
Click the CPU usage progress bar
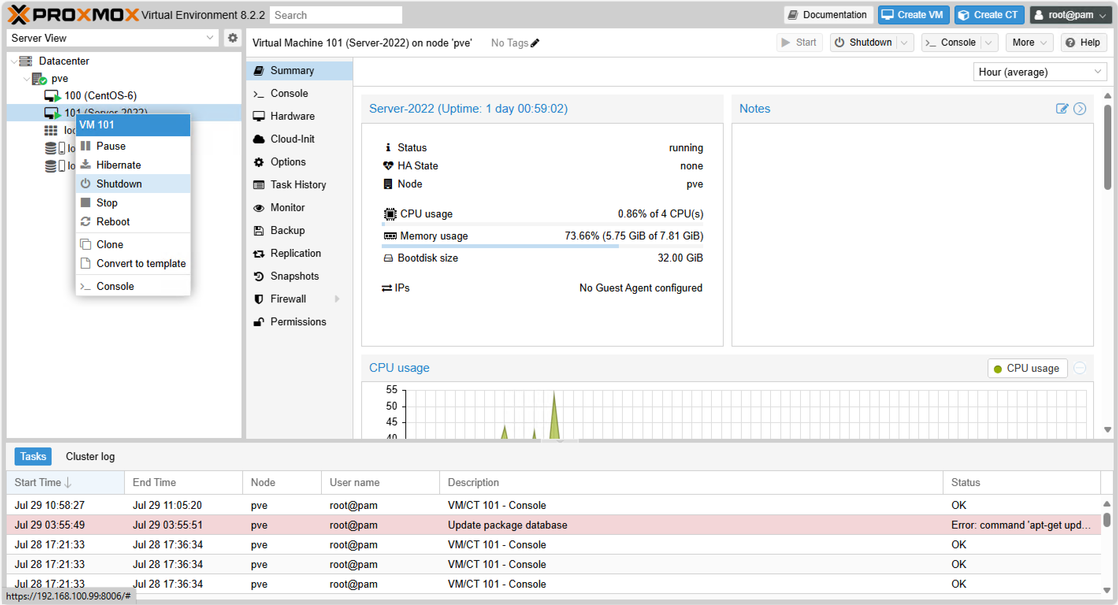pos(542,225)
